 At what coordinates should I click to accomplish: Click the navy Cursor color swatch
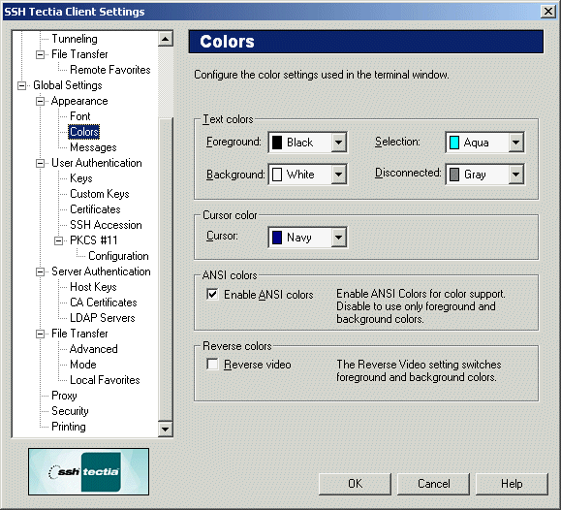(277, 238)
